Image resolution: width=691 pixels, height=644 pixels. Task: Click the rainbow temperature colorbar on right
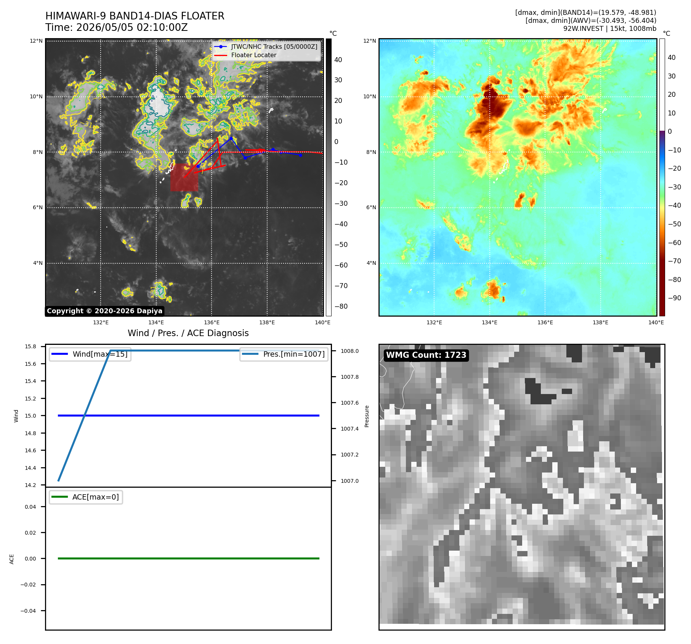tap(662, 177)
